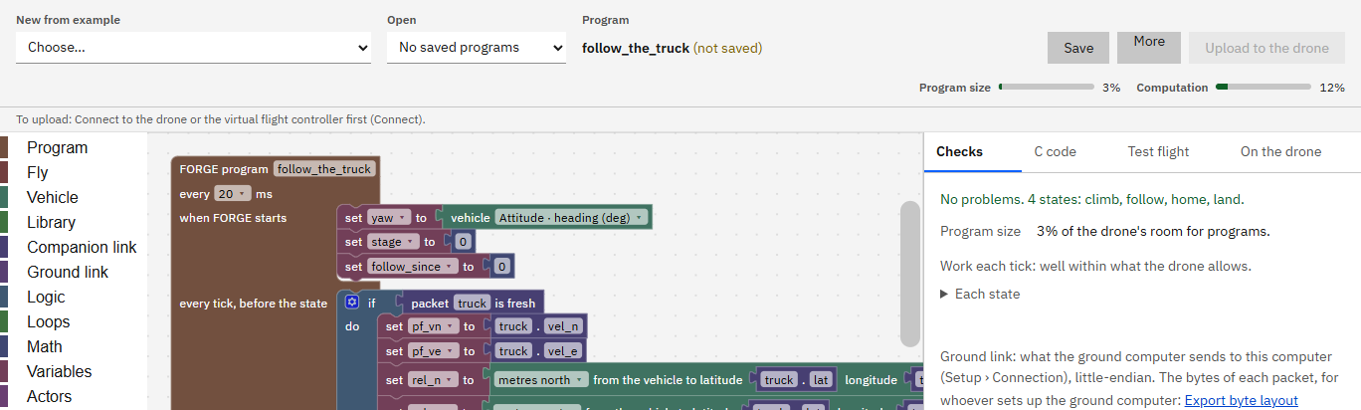The height and width of the screenshot is (410, 1361).
Task: Click the vel_n field in the truck block
Action: click(x=563, y=325)
